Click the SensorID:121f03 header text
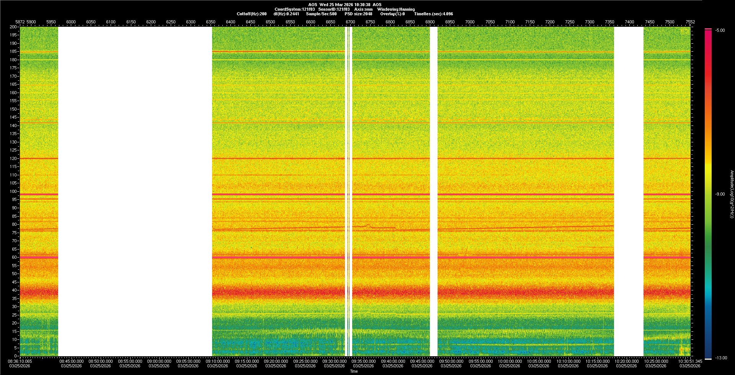The width and height of the screenshot is (735, 375). 334,9
